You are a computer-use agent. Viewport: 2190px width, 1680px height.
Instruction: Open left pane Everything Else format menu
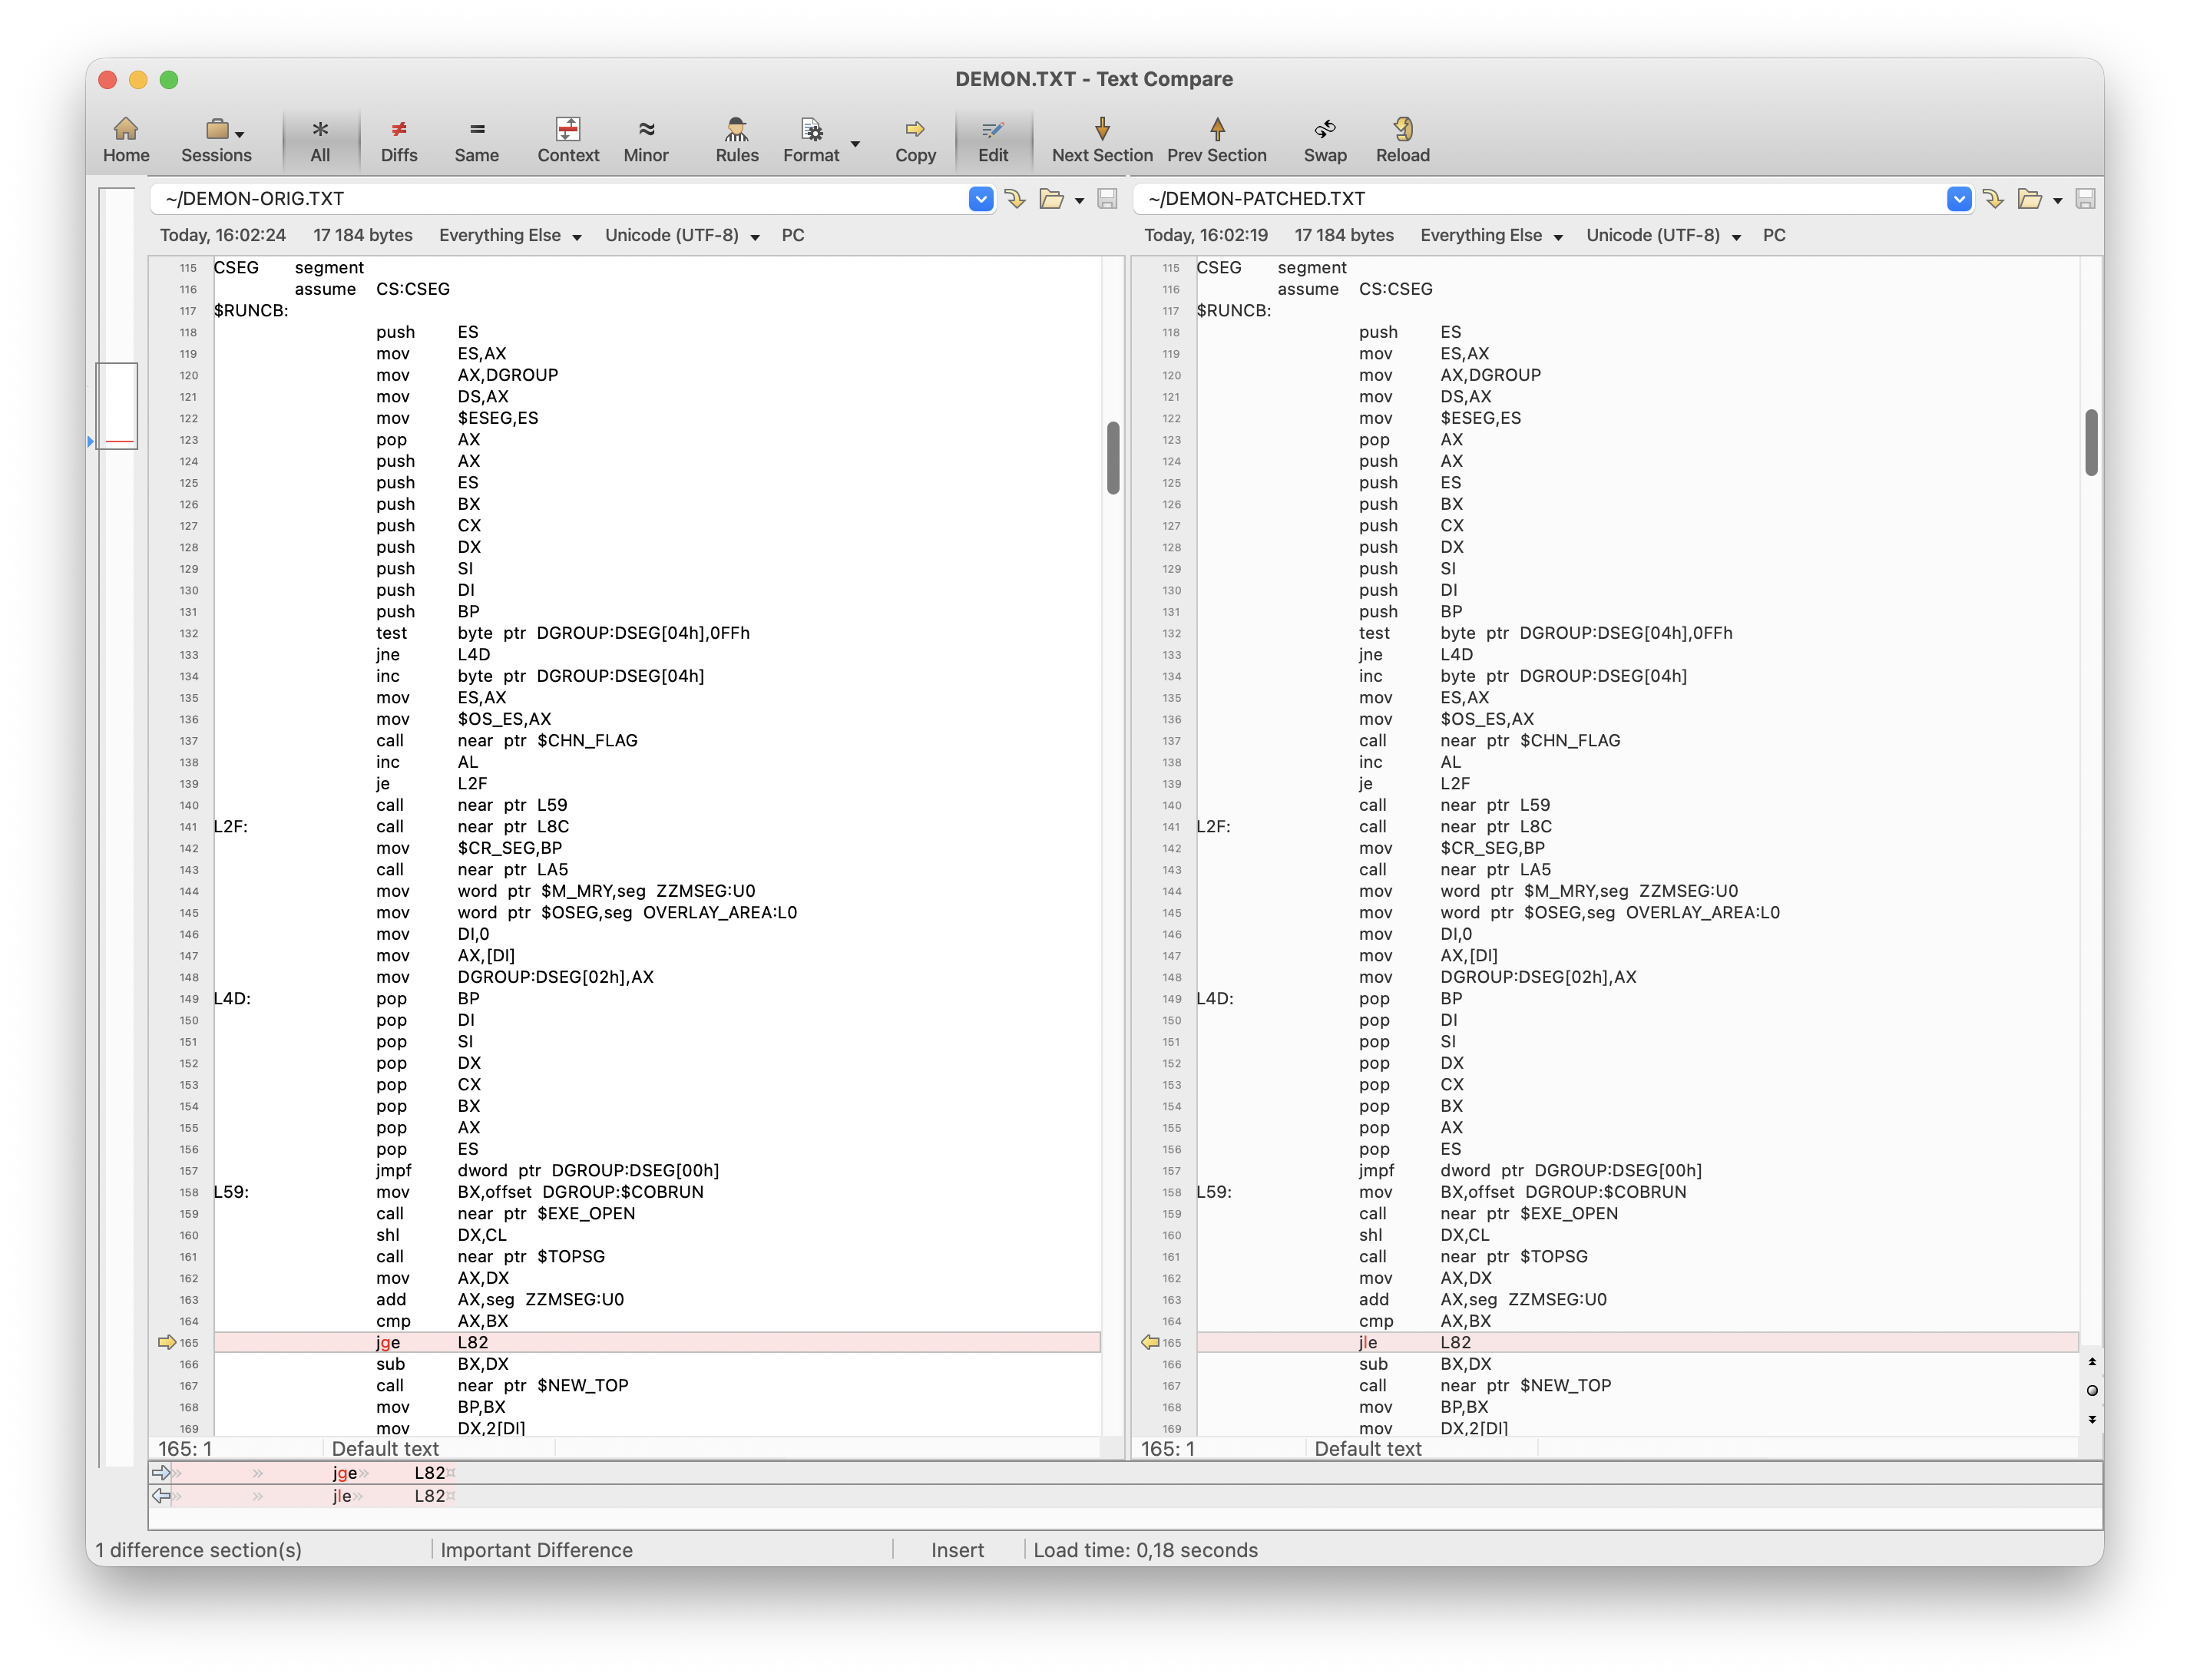[510, 236]
